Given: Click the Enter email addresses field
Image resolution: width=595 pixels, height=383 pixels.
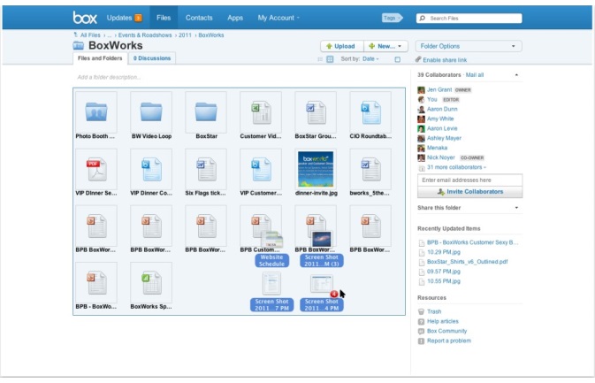Looking at the screenshot, I should coord(469,180).
